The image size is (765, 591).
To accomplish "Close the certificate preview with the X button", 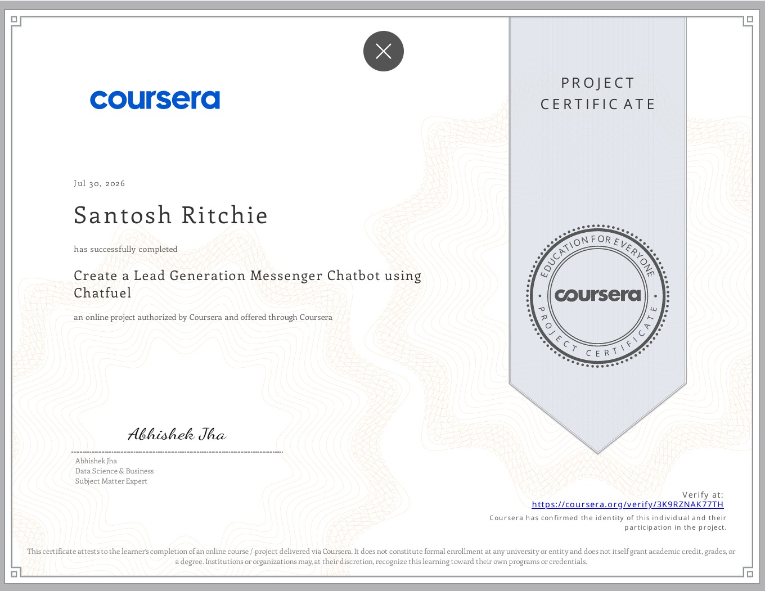I will pos(384,51).
